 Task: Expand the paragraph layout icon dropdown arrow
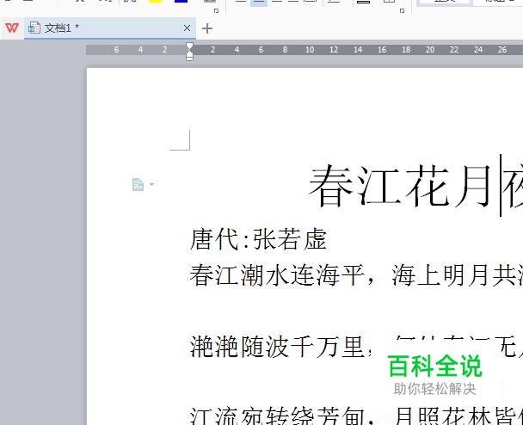tap(151, 184)
